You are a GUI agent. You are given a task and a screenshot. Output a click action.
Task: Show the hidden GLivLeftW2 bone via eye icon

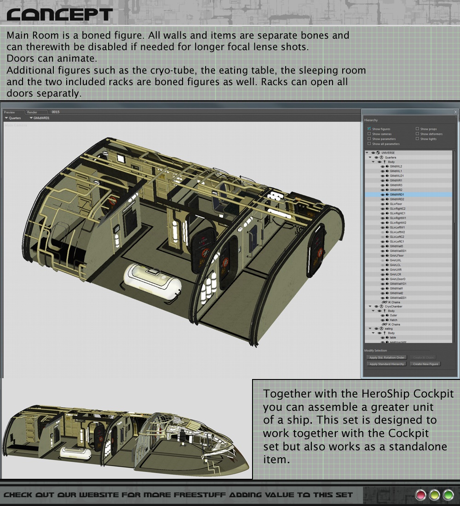pos(383,232)
